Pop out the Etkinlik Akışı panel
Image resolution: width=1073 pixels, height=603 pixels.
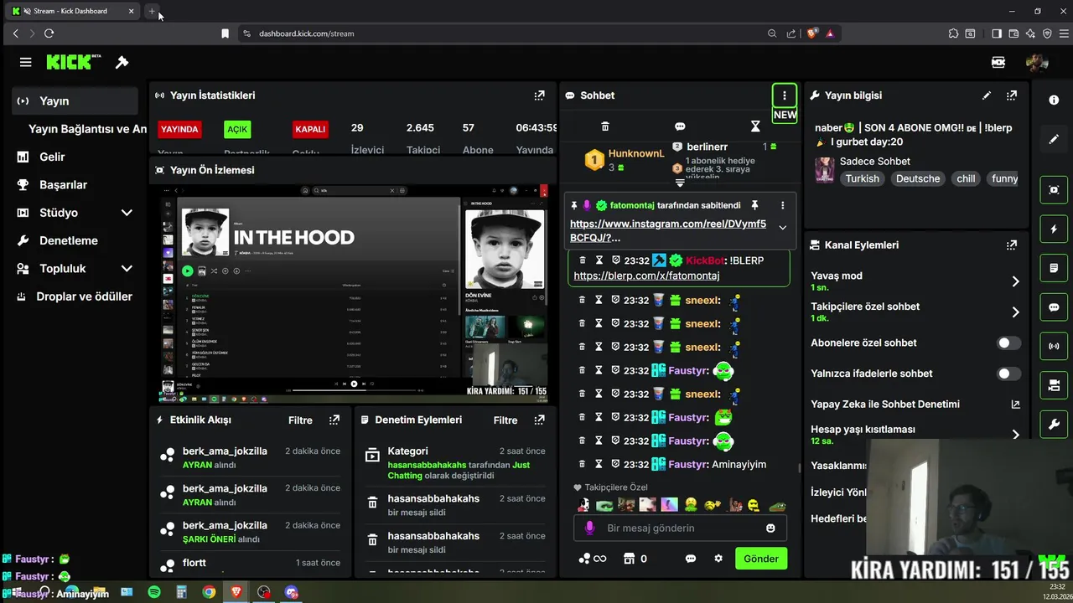334,420
